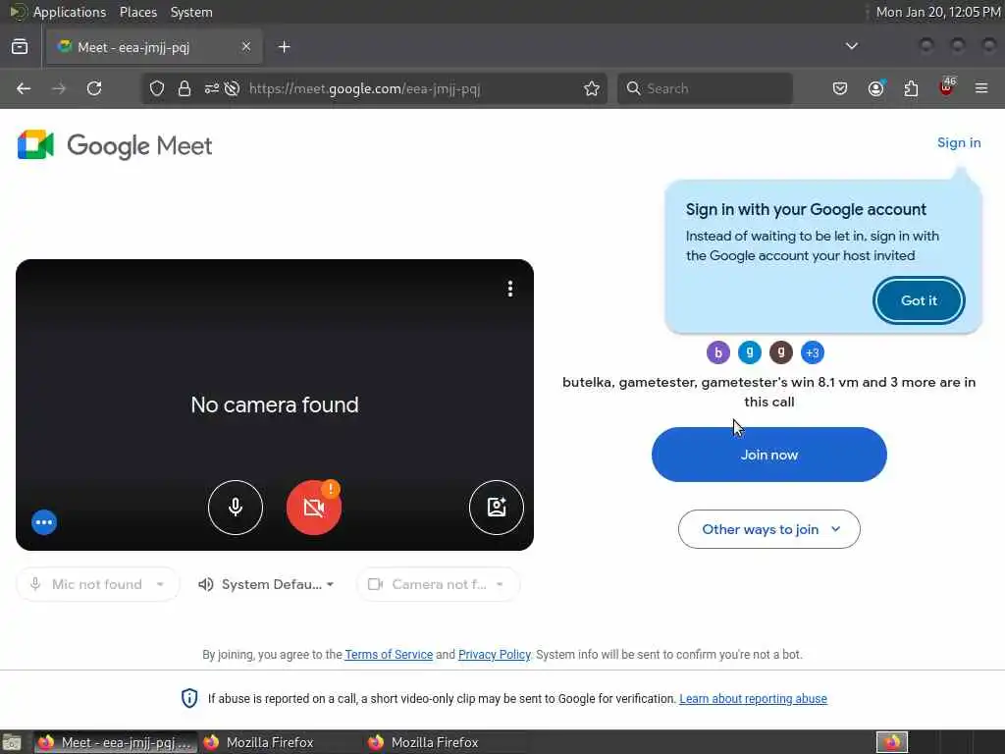This screenshot has width=1005, height=754.
Task: Open 'Learn about reporting abuse' link
Action: point(753,698)
